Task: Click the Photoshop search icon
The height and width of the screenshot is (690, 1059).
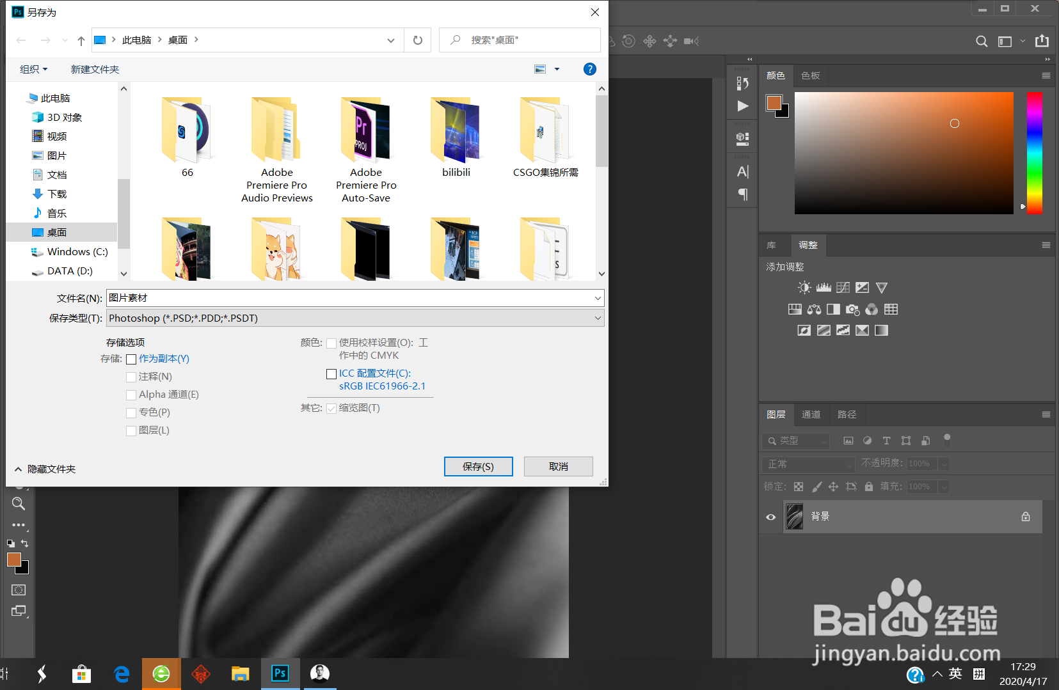Action: (x=981, y=42)
